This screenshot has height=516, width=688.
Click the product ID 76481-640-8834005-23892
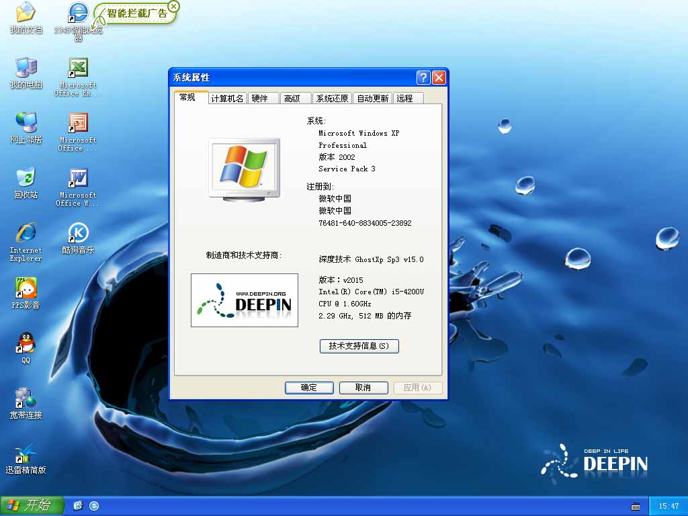point(365,223)
